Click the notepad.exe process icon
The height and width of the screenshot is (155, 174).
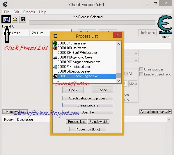(x=55, y=67)
